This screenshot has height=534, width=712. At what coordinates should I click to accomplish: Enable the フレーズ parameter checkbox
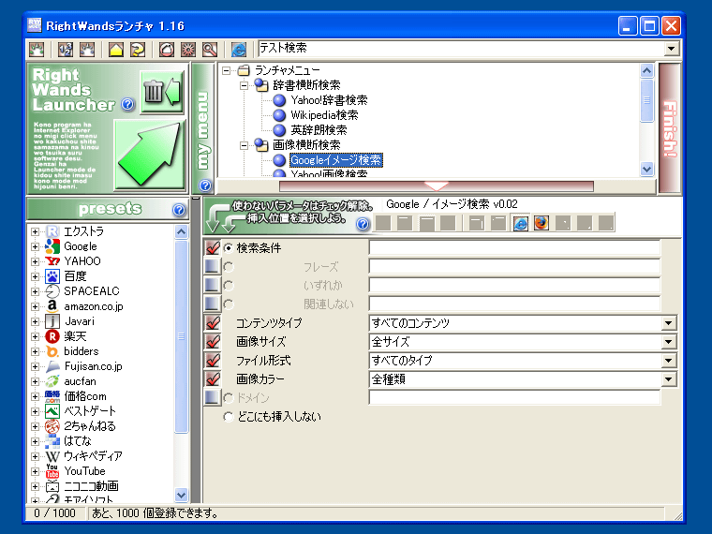212,267
